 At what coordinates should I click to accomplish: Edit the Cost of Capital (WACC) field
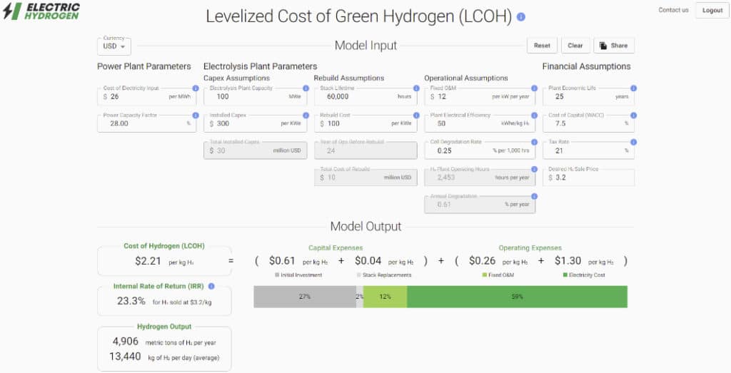588,123
